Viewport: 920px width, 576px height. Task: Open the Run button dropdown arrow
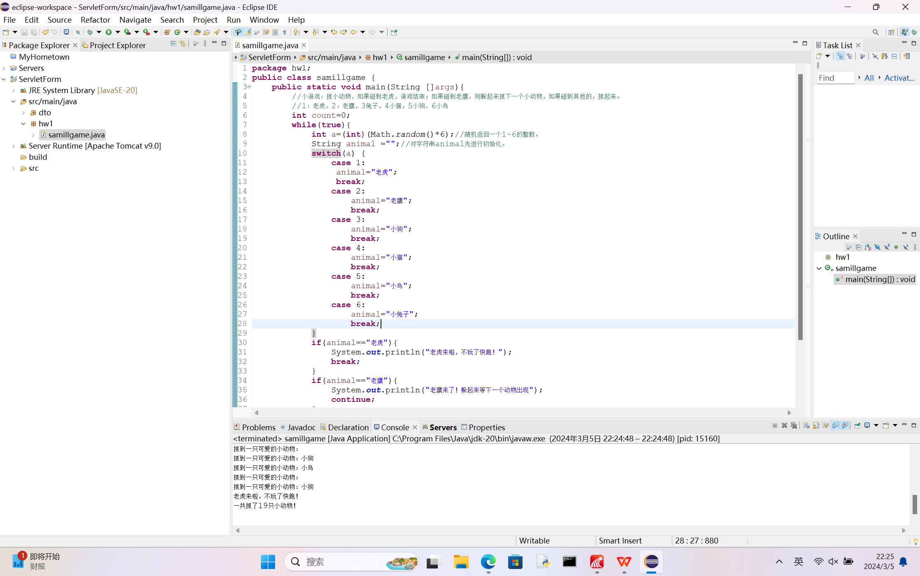[118, 32]
